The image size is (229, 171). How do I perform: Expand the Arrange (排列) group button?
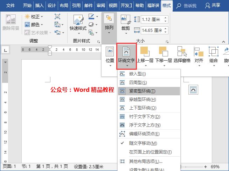pos(109,24)
